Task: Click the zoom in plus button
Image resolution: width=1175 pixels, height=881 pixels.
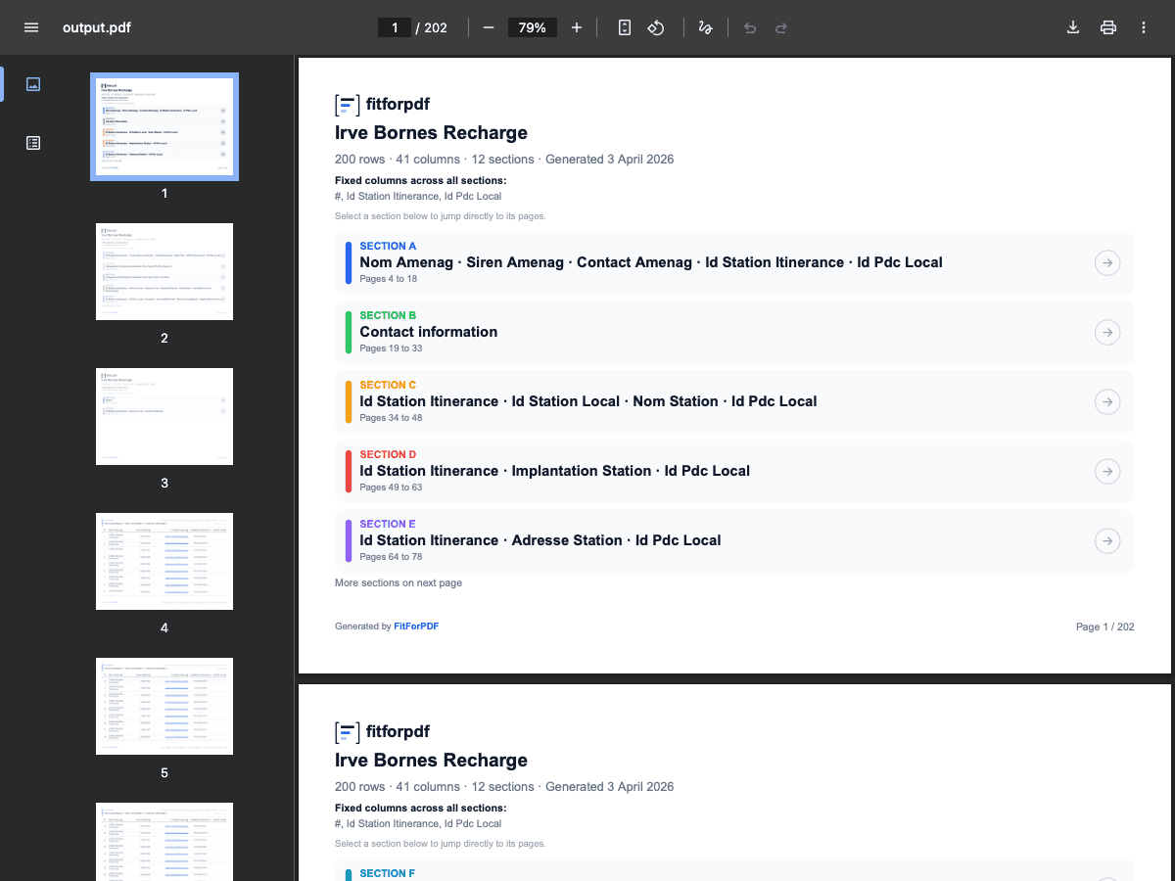Action: point(577,27)
